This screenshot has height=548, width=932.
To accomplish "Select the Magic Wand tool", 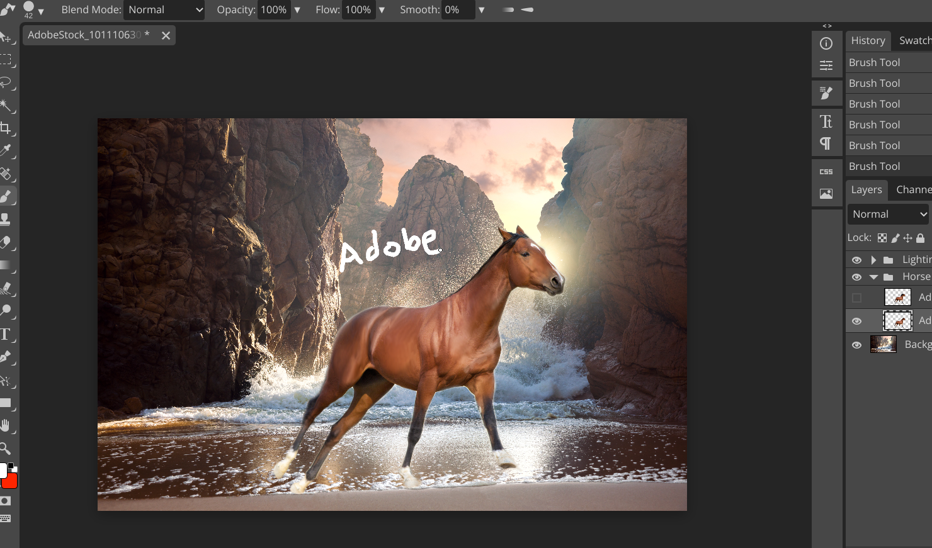I will click(x=6, y=105).
